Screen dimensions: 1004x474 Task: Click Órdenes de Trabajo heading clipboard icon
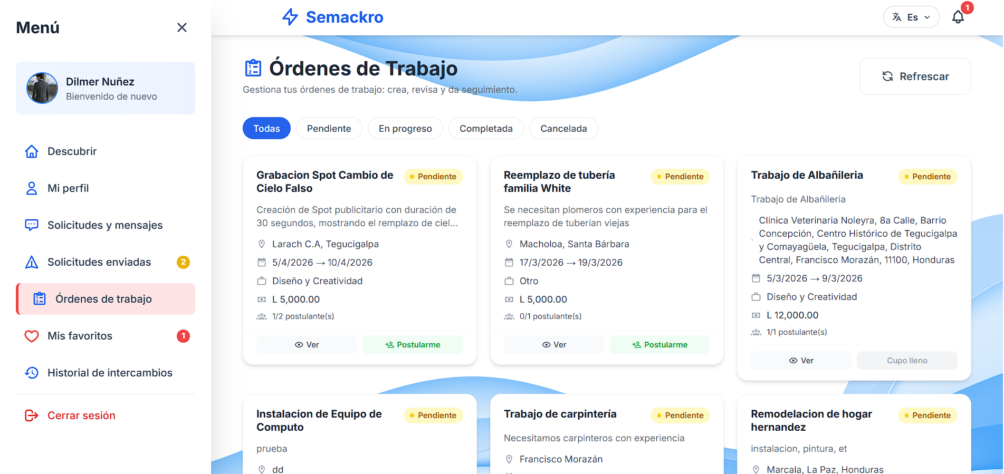click(x=253, y=68)
